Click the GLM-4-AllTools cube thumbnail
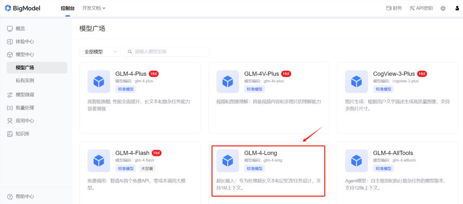The image size is (463, 204). (x=356, y=161)
